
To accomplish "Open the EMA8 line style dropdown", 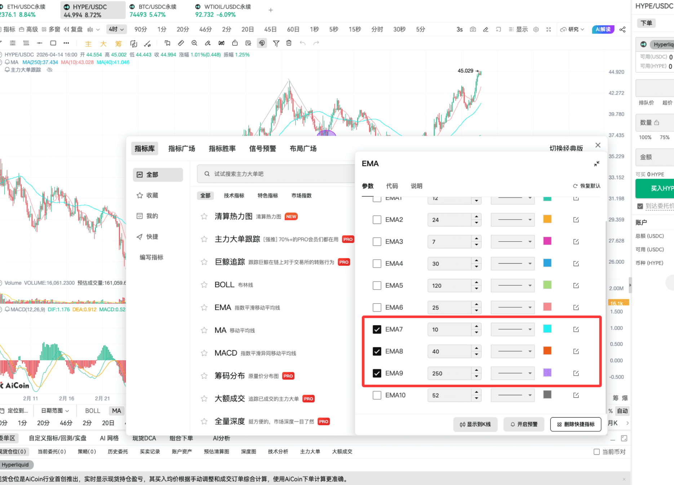I will 513,351.
